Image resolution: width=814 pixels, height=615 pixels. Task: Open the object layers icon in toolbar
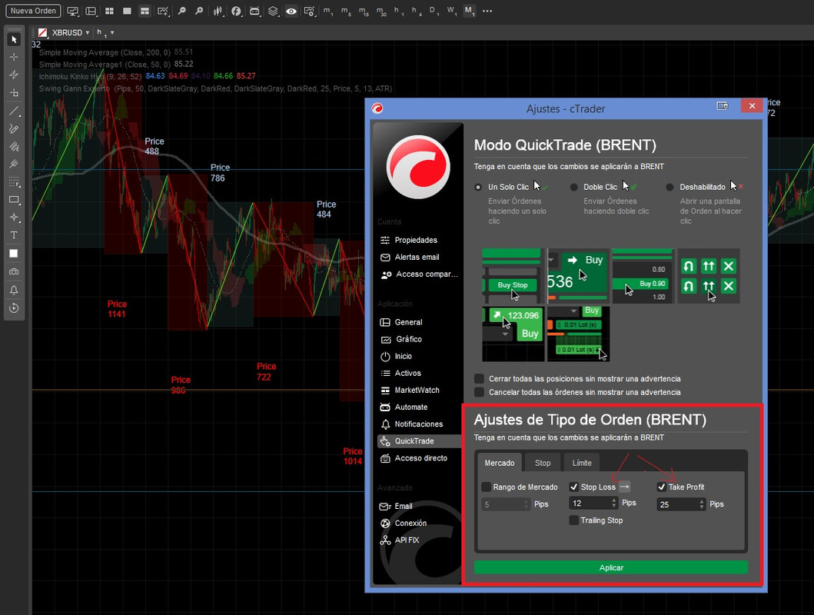273,11
